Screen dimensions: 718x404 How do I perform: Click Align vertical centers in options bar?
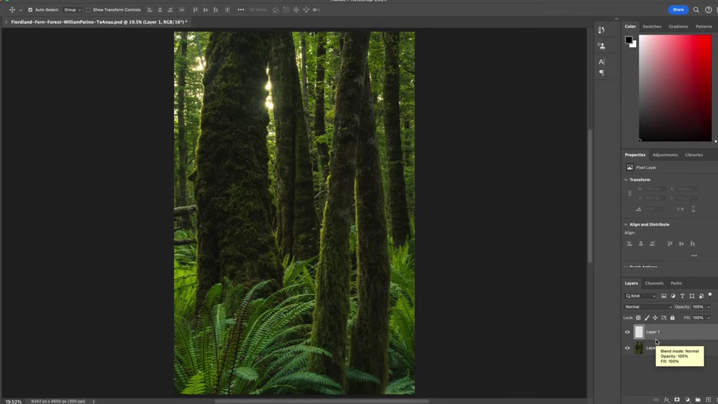206,10
